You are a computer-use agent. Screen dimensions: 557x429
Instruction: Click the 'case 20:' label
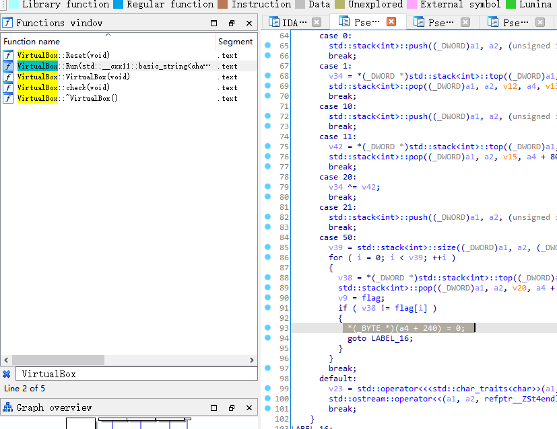tap(337, 177)
